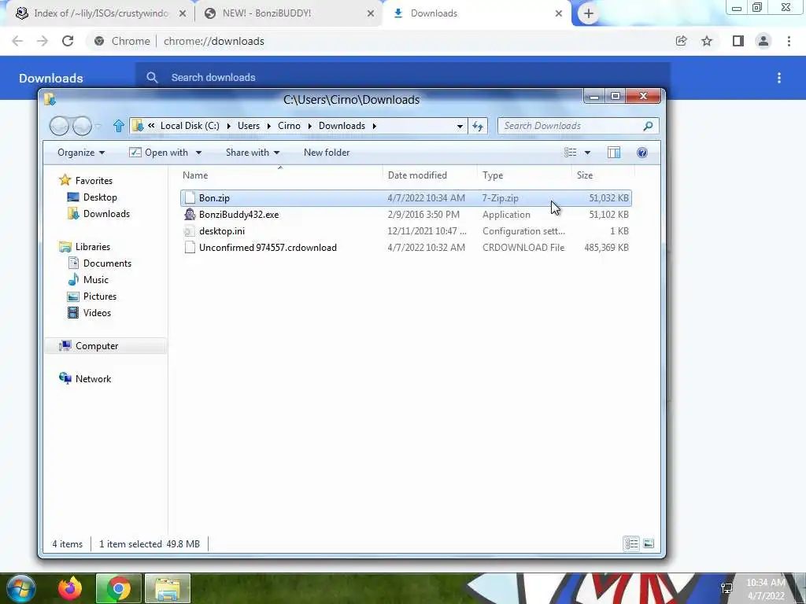This screenshot has height=604, width=806.
Task: Expand address bar previous locations dropdown
Action: (460, 126)
